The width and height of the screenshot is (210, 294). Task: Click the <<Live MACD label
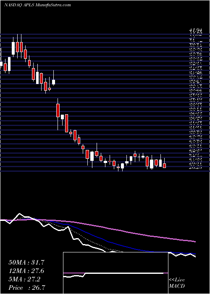pos(177,283)
